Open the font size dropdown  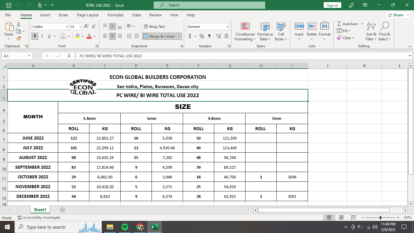[80, 27]
